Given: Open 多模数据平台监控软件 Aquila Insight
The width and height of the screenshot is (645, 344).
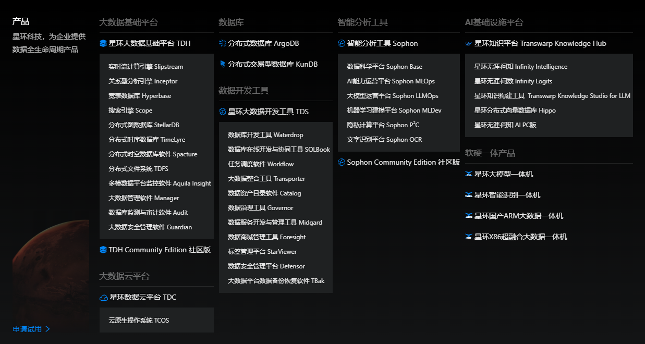Looking at the screenshot, I should pos(160,183).
